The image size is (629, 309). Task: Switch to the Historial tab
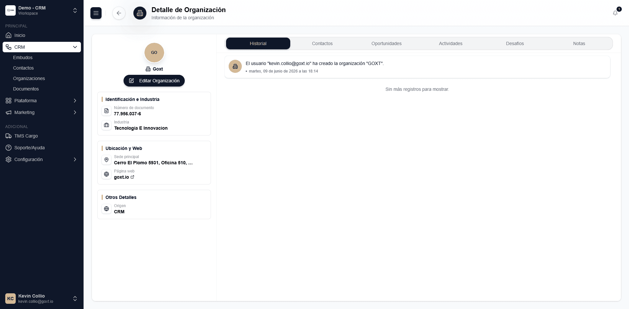(x=258, y=43)
